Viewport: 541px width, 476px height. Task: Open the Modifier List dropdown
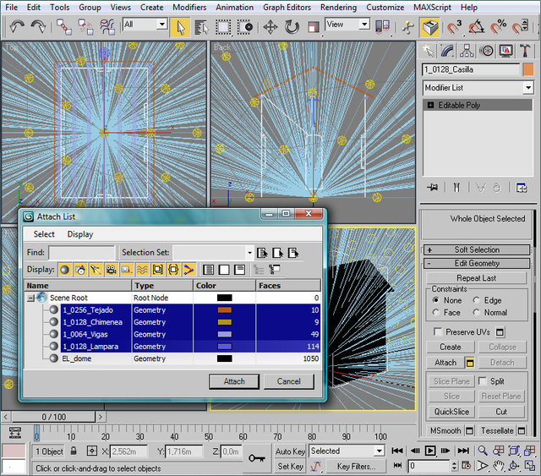coord(528,88)
